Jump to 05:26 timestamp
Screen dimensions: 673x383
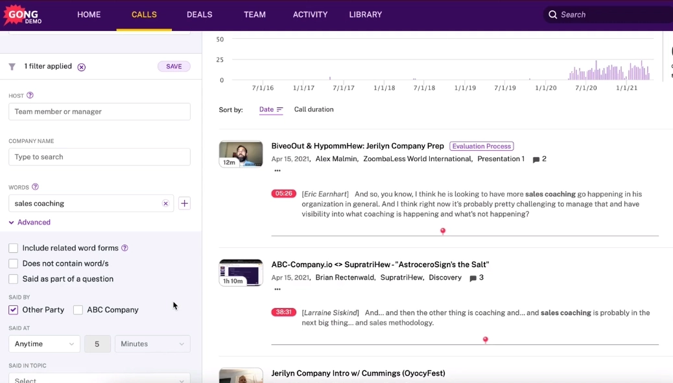(284, 193)
